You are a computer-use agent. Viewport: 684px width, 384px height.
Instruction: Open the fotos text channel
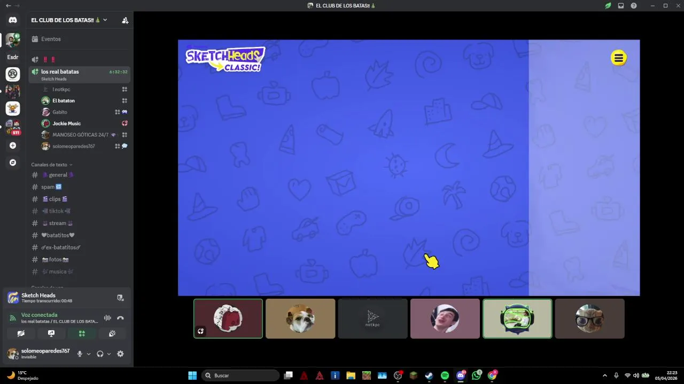click(80, 259)
